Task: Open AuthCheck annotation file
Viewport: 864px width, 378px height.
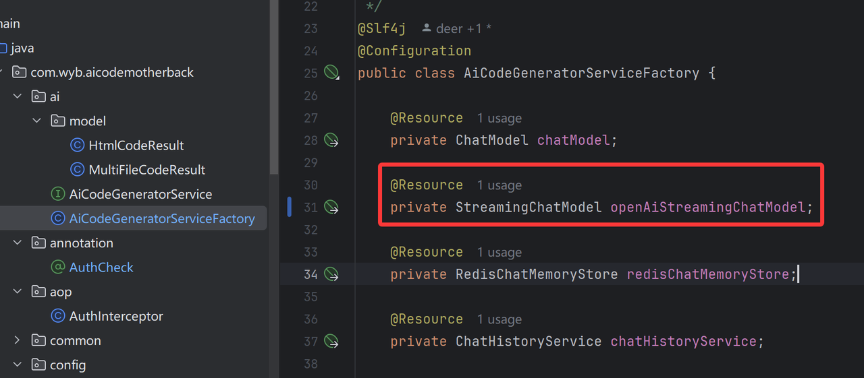Action: coord(101,267)
